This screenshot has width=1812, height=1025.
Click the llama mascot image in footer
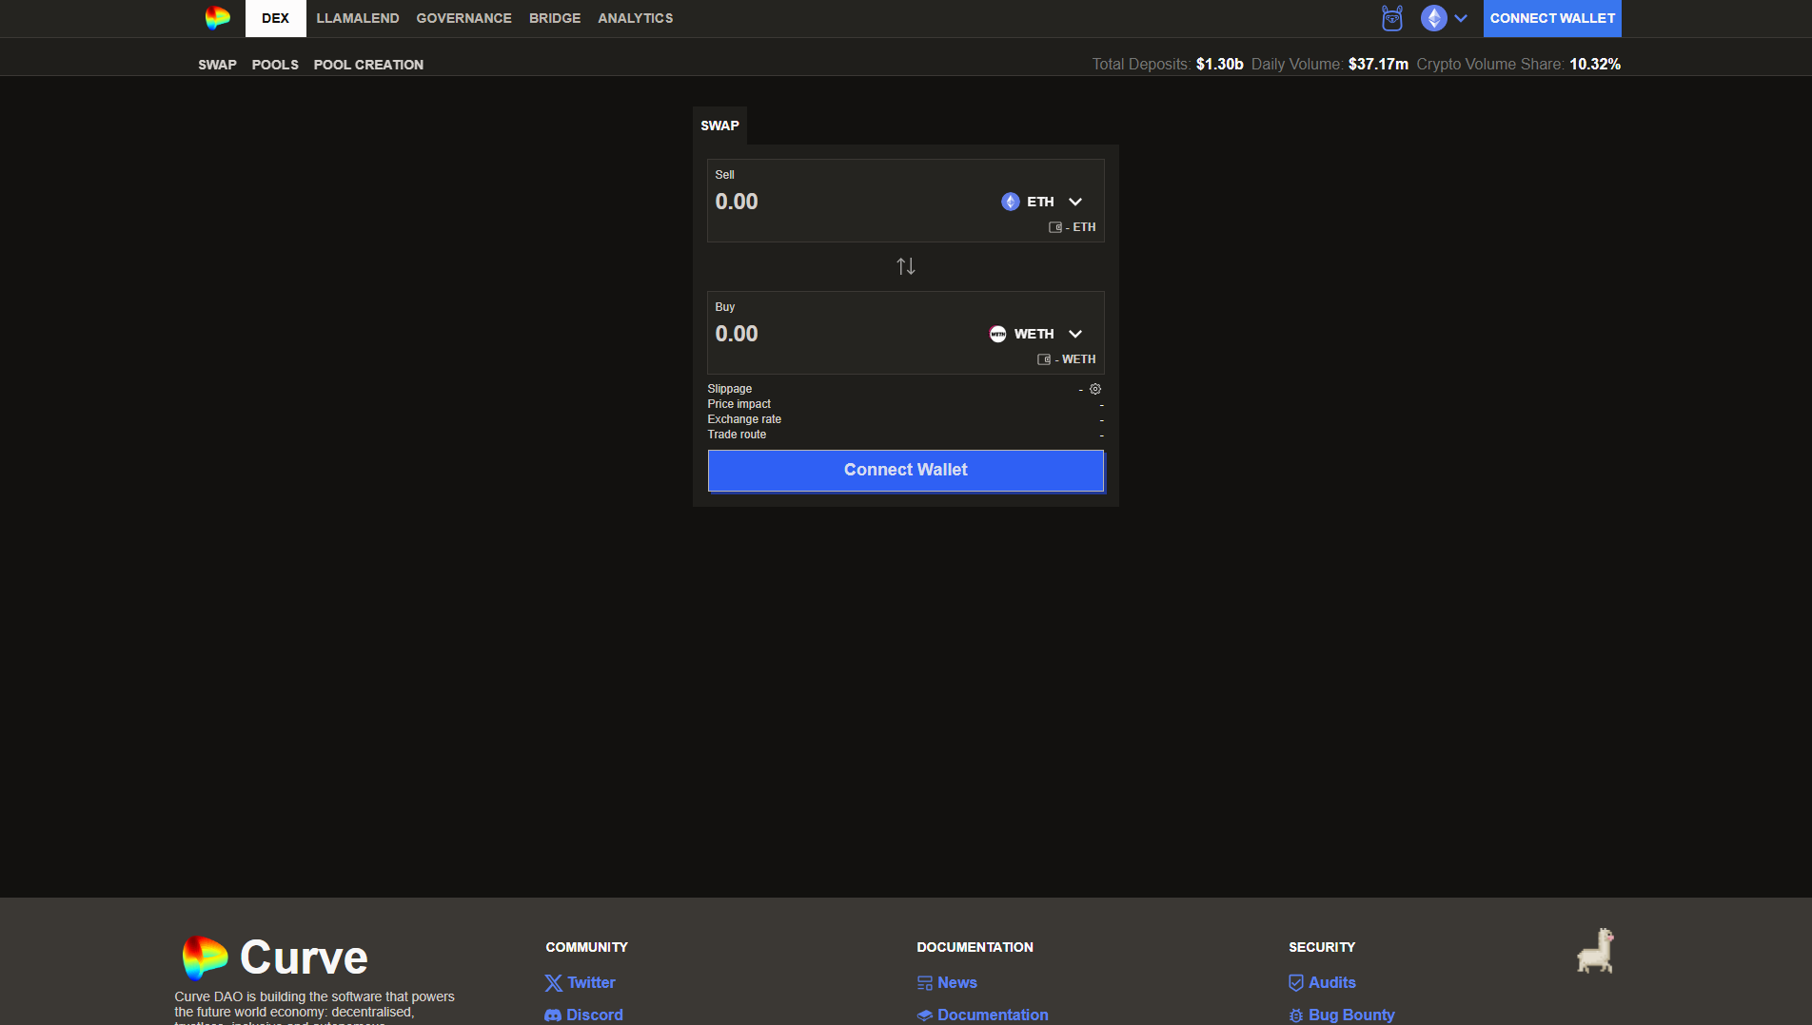pos(1596,951)
